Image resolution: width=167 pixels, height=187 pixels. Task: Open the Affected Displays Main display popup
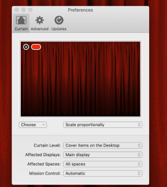103,155
